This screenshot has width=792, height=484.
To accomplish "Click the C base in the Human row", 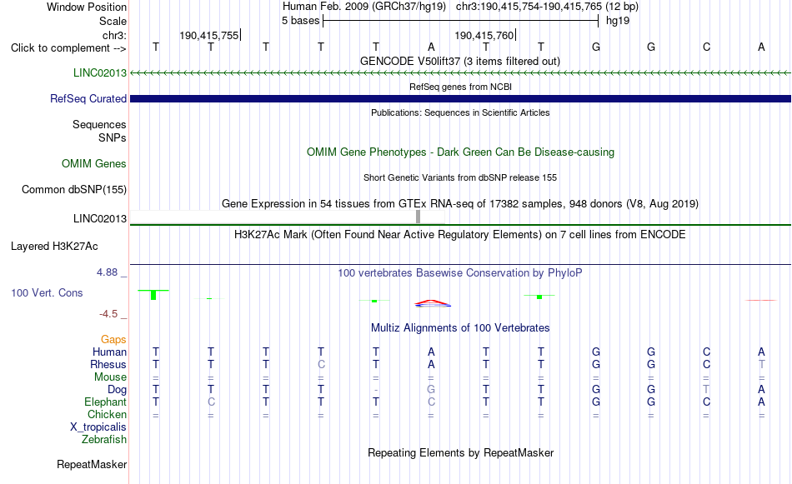I will 706,352.
